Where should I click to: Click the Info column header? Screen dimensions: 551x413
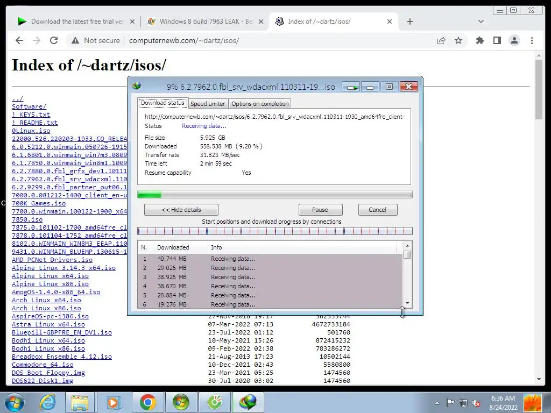[x=302, y=247]
